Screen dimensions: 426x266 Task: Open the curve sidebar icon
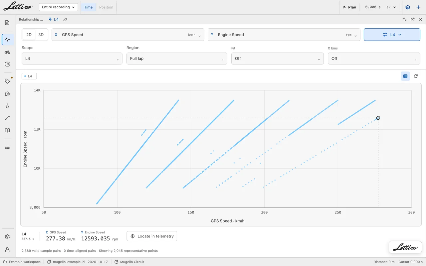pos(7,118)
